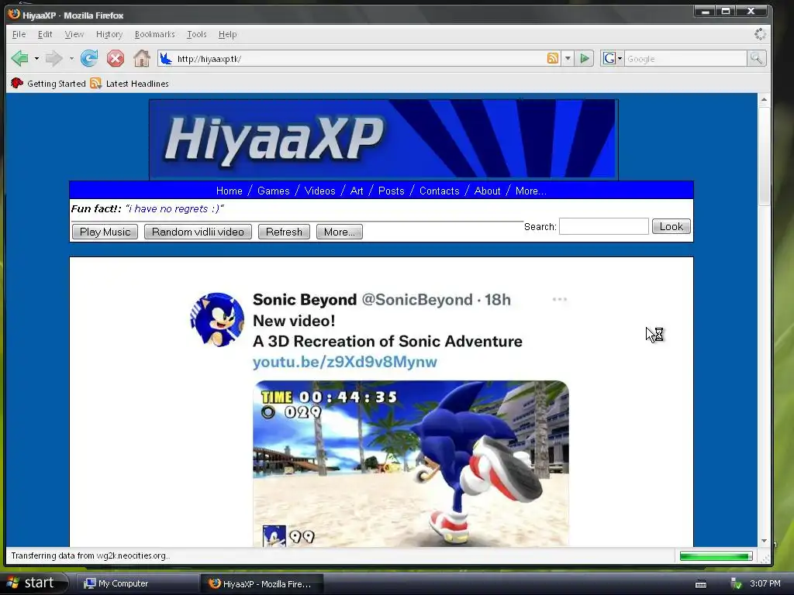Click the URL address bar field
This screenshot has height=595, width=794.
tap(358, 59)
